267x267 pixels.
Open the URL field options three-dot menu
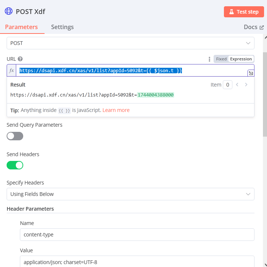coord(209,59)
